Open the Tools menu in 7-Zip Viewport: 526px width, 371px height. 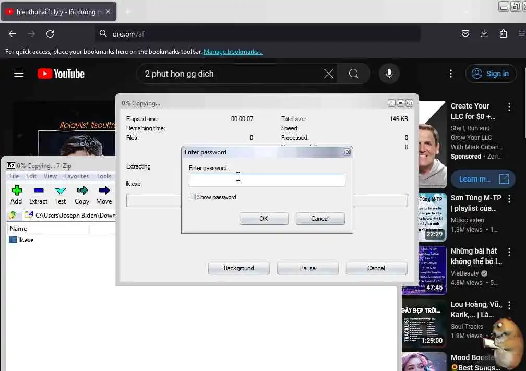103,176
